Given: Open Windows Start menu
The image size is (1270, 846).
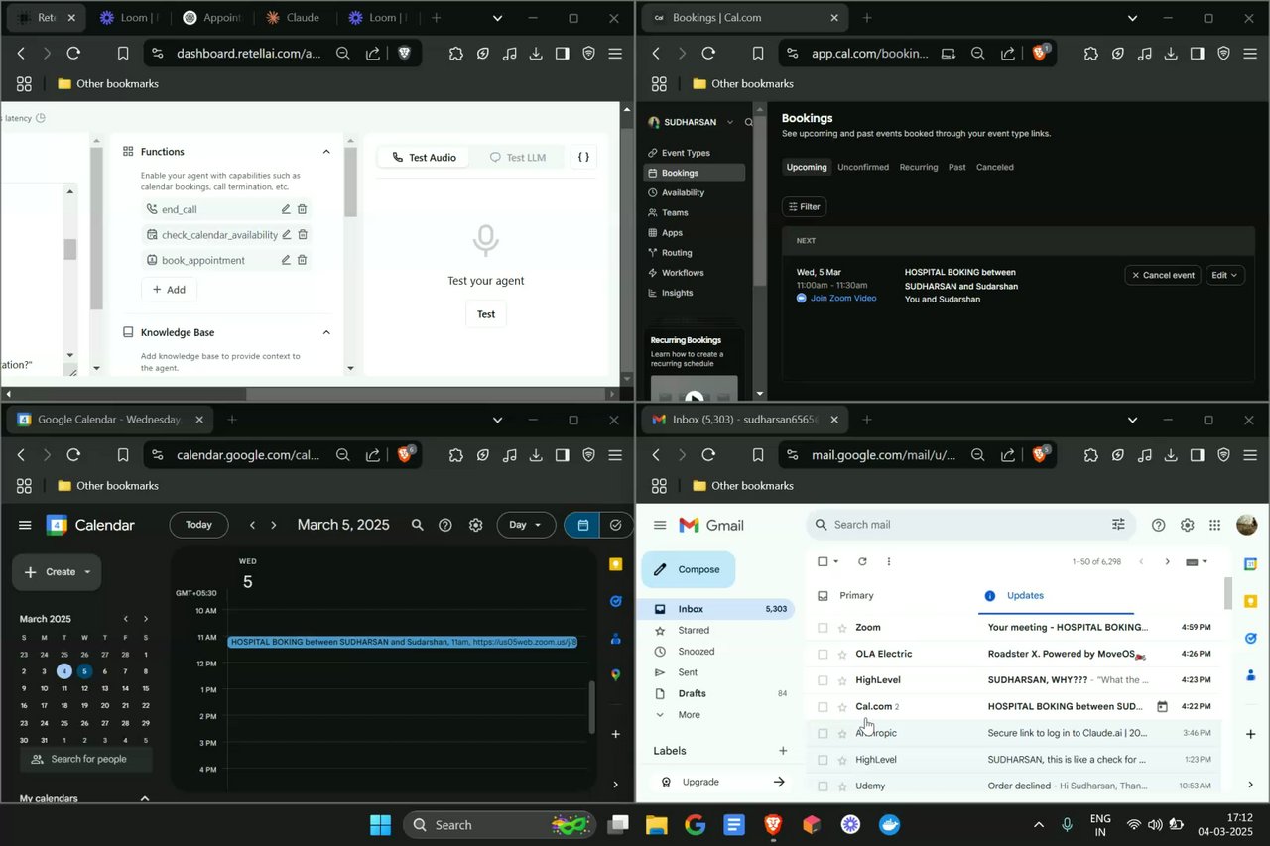Looking at the screenshot, I should coord(380,824).
